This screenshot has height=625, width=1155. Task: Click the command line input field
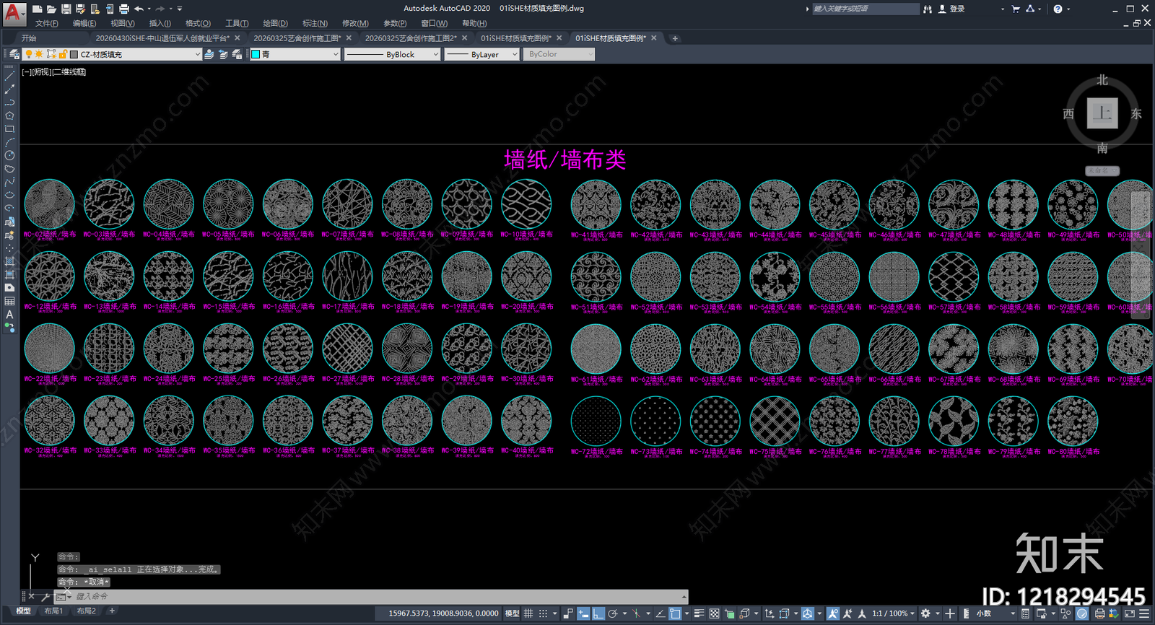coord(375,596)
